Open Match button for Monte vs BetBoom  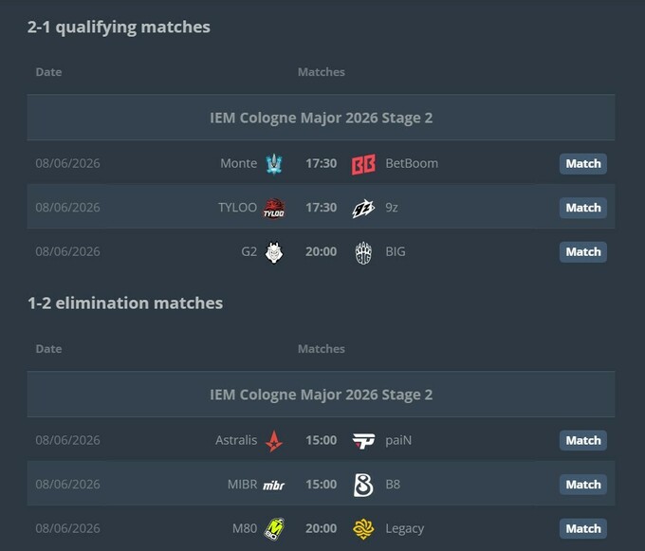coord(583,164)
